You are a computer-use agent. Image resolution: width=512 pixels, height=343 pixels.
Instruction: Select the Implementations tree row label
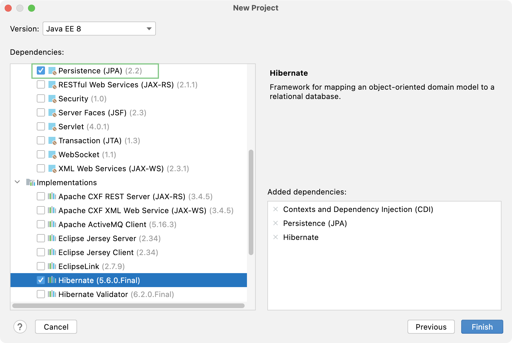(67, 183)
